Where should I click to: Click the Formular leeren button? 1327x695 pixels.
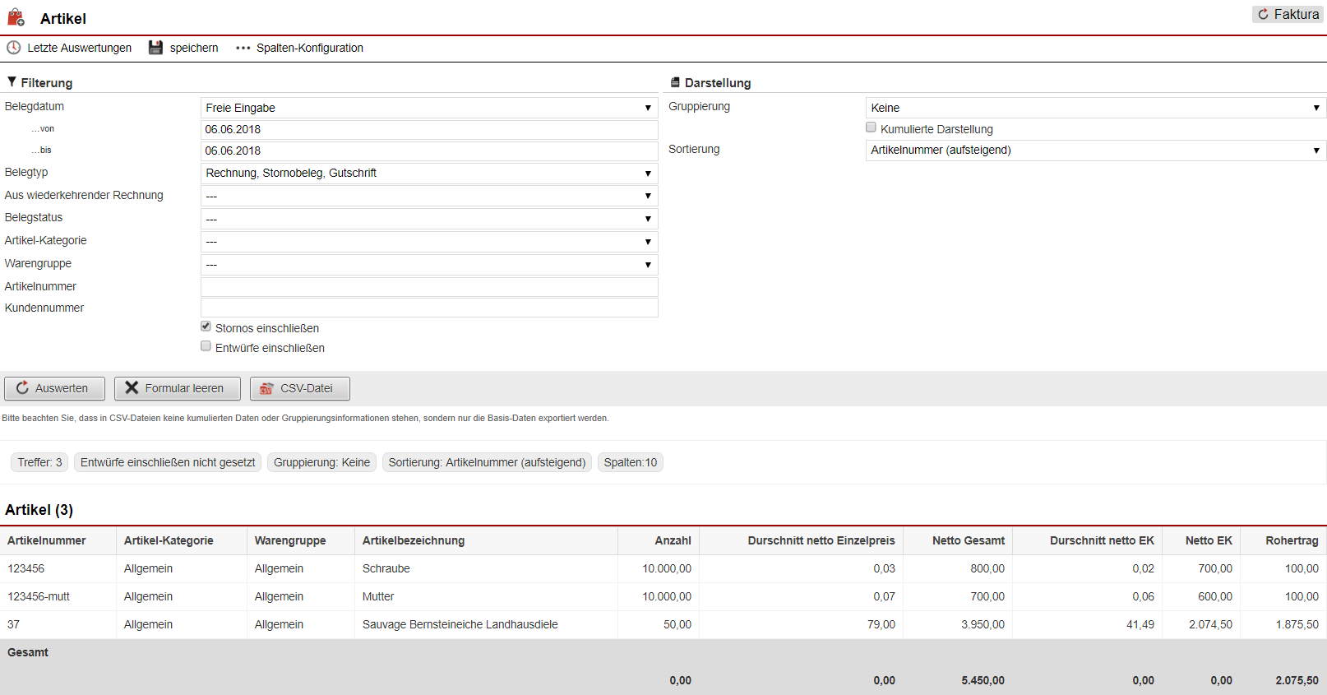178,388
